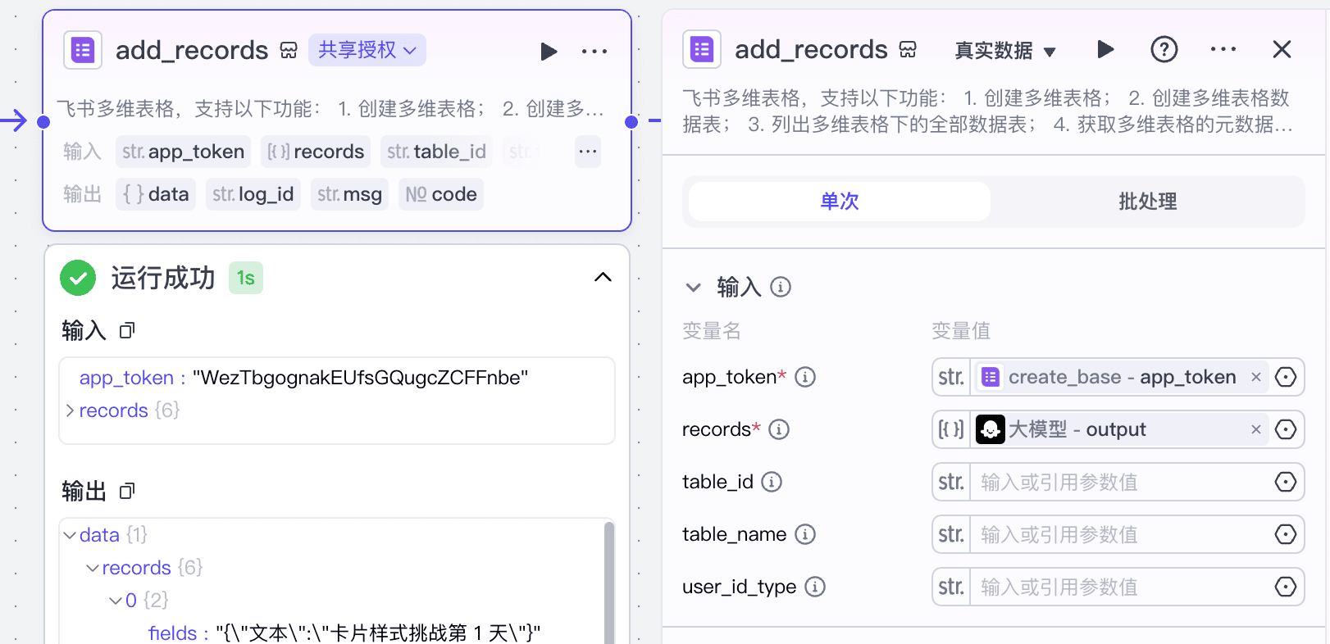
Task: Run the add_records node on canvas
Action: click(549, 52)
